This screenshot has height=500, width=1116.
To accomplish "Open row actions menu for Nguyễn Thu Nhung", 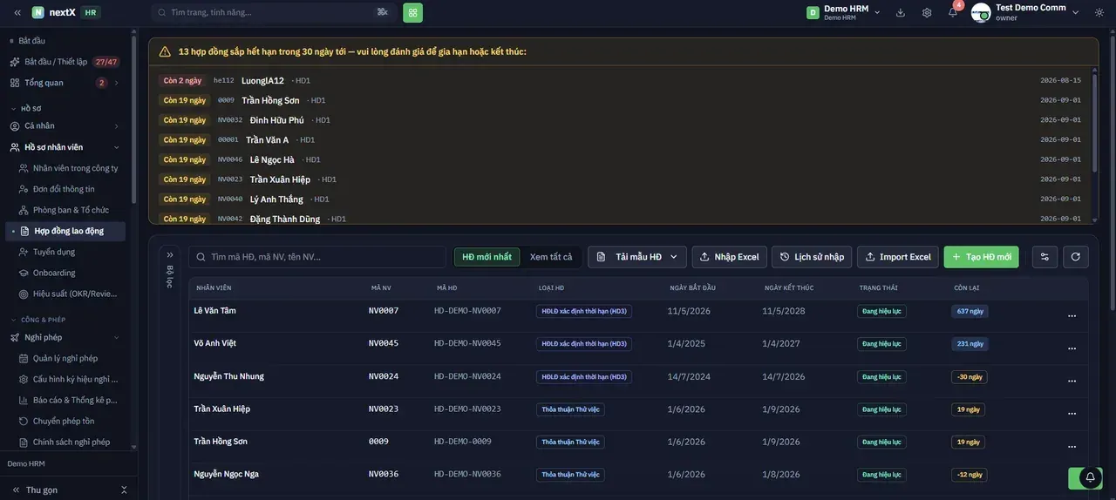I will [x=1072, y=381].
